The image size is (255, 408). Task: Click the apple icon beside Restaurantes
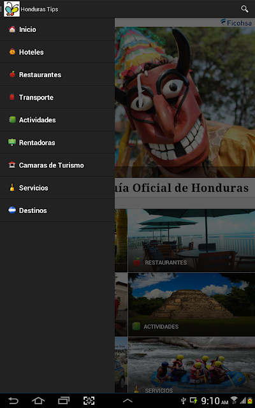(x=12, y=75)
